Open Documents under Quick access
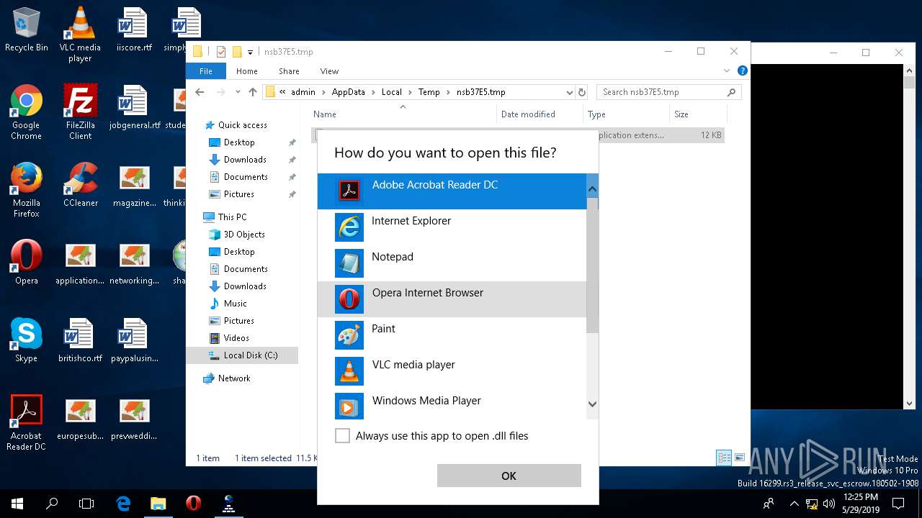 click(246, 177)
